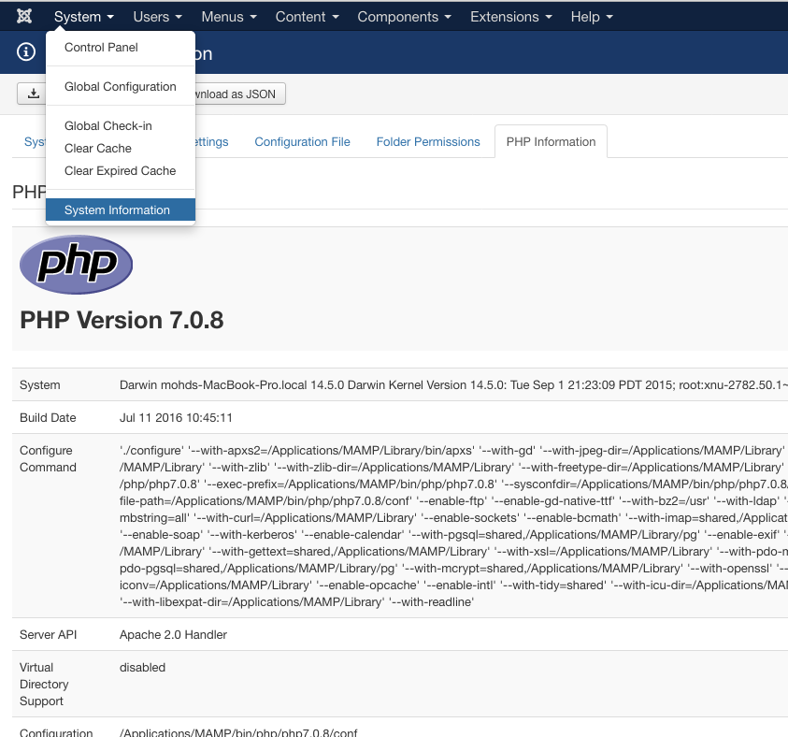The image size is (788, 737).
Task: Open the Help dropdown menu
Action: 592,17
